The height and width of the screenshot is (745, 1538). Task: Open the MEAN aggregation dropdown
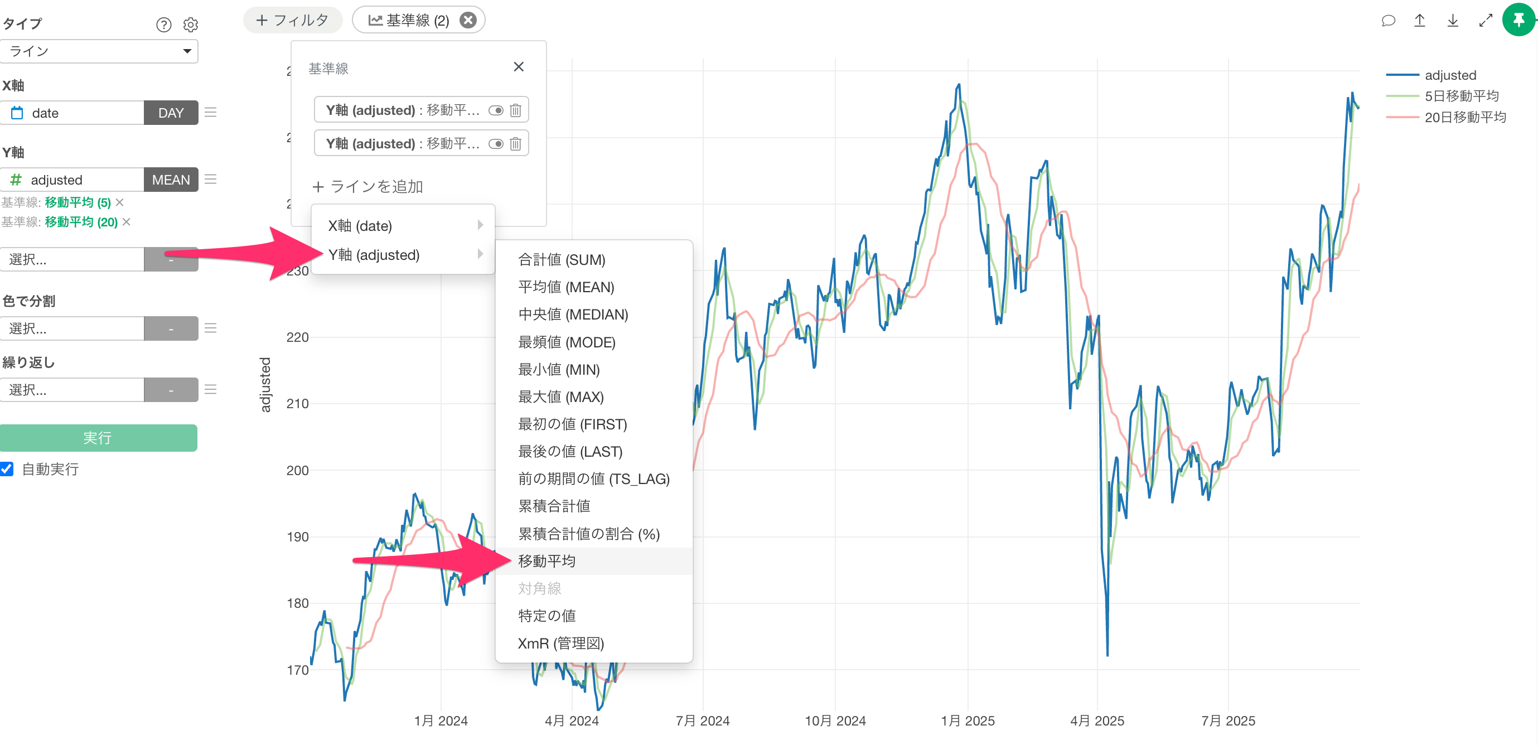pos(171,180)
